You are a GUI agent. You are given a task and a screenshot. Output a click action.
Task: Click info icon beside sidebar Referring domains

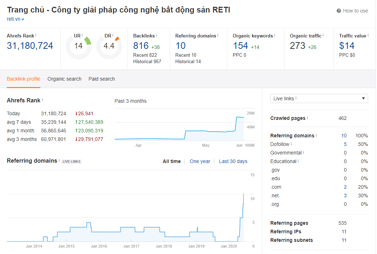click(x=316, y=135)
